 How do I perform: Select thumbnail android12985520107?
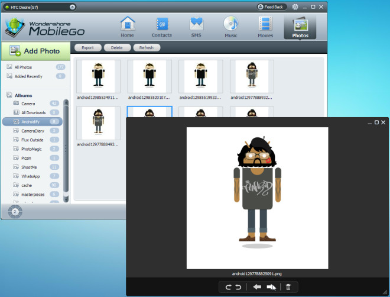[x=149, y=77]
